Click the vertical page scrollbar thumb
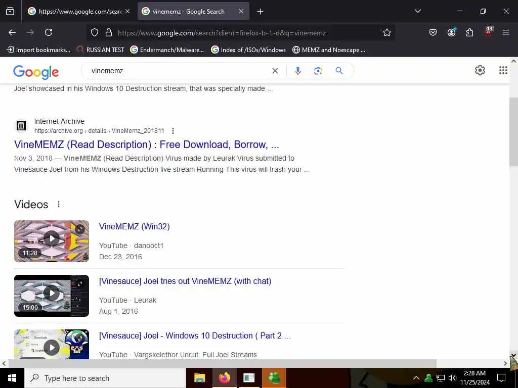This screenshot has width=518, height=388. (513, 132)
